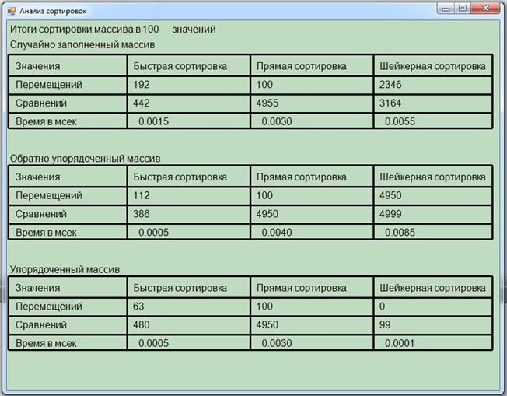Click the application icon in title bar
This screenshot has height=396, width=507.
tap(12, 11)
